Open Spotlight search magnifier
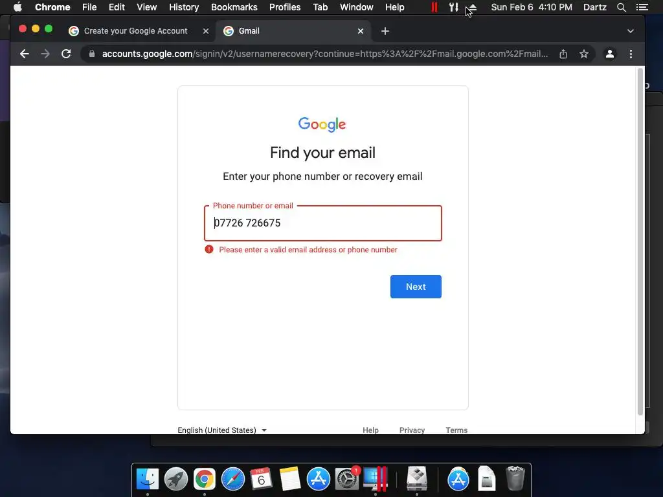 pos(621,7)
